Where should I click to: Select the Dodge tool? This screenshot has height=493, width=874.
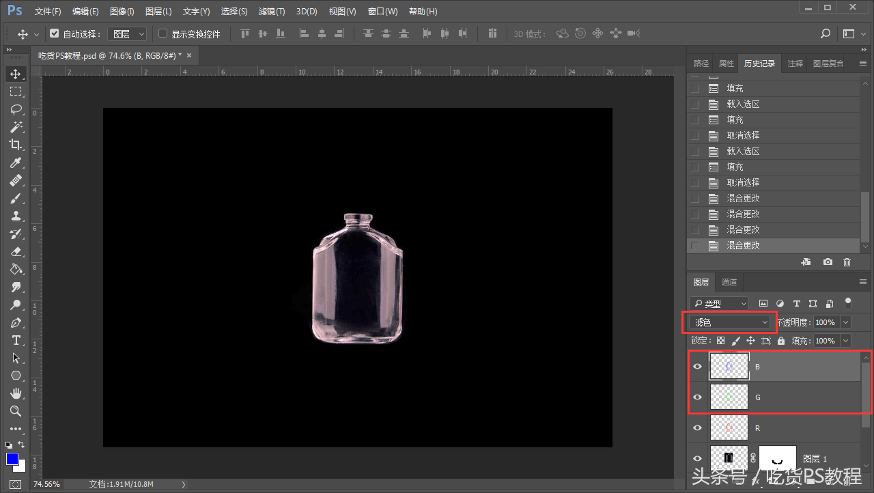click(x=16, y=305)
